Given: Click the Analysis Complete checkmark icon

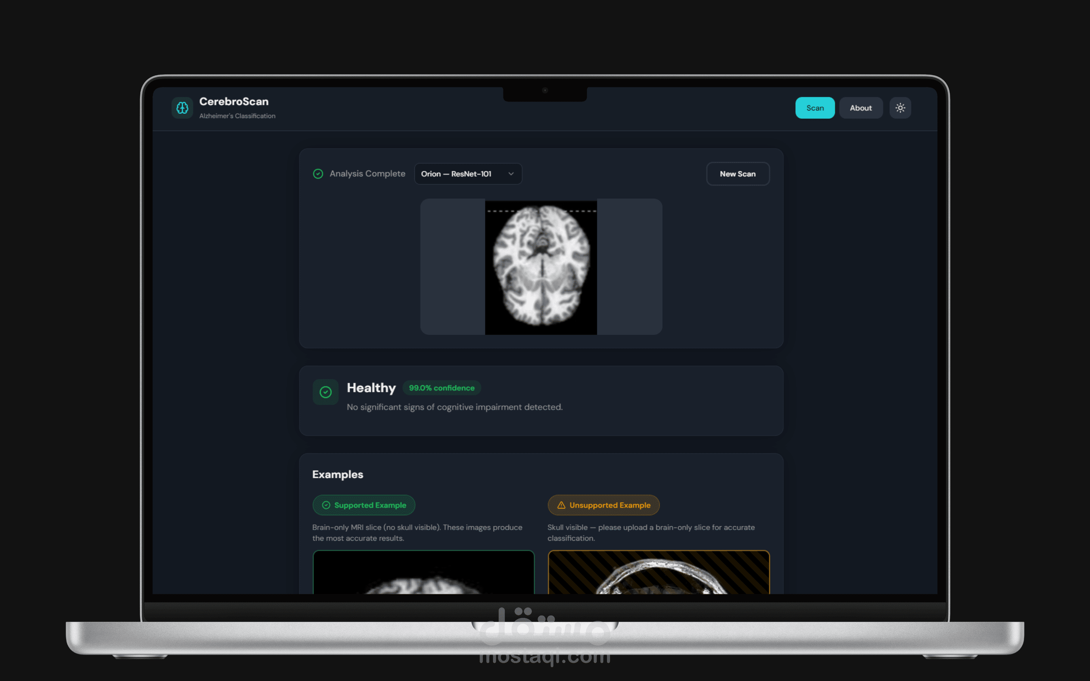Looking at the screenshot, I should tap(318, 174).
